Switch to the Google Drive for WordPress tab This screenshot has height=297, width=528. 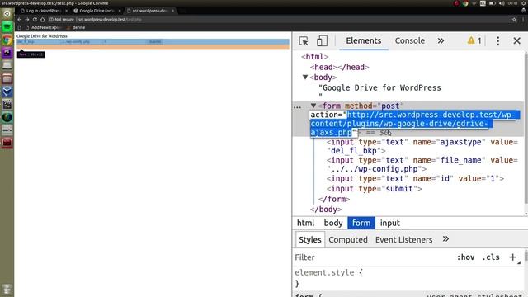(97, 11)
